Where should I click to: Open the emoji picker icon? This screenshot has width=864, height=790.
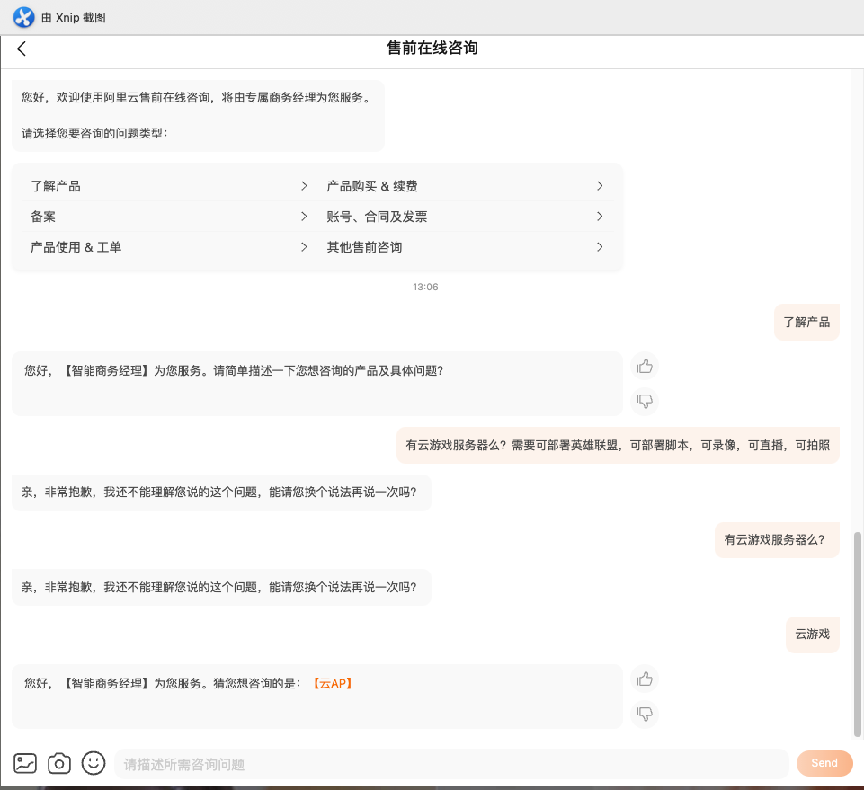[93, 762]
